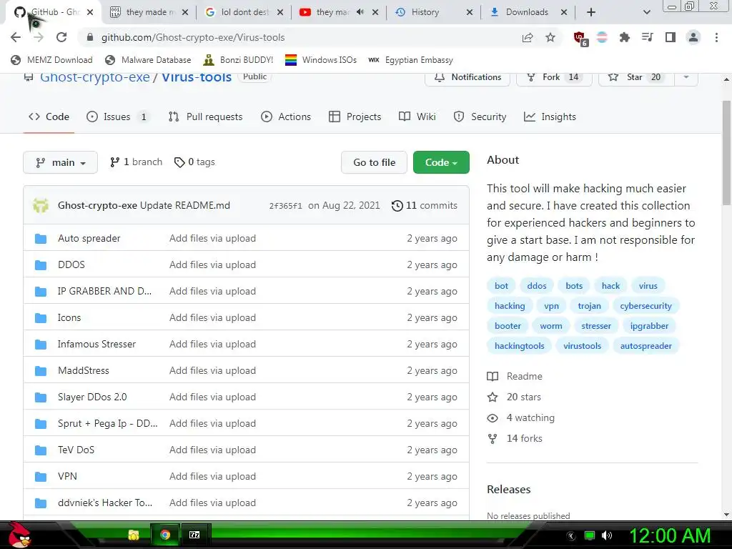Viewport: 732px width, 549px height.
Task: Open the Wiki tab
Action: [417, 117]
